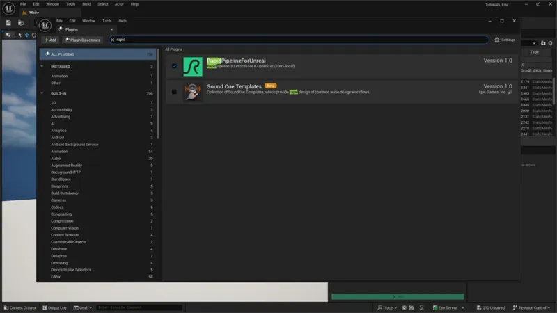The height and width of the screenshot is (313, 557).
Task: Select the rotate gizmo tool
Action: pos(34,35)
